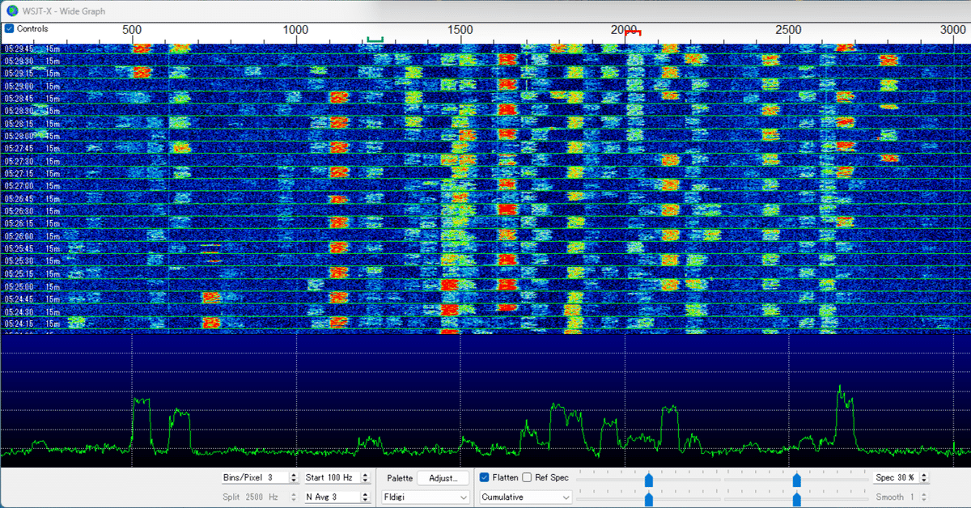The width and height of the screenshot is (971, 508).
Task: Expand the Cumulative spectrum mode dropdown
Action: [526, 497]
